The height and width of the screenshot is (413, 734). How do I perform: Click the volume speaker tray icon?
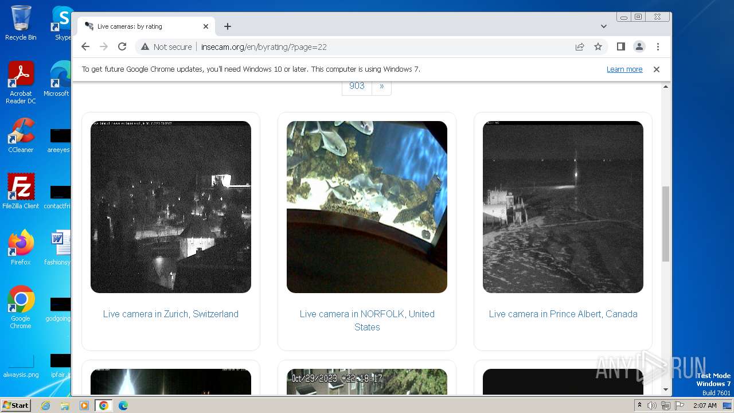point(652,406)
